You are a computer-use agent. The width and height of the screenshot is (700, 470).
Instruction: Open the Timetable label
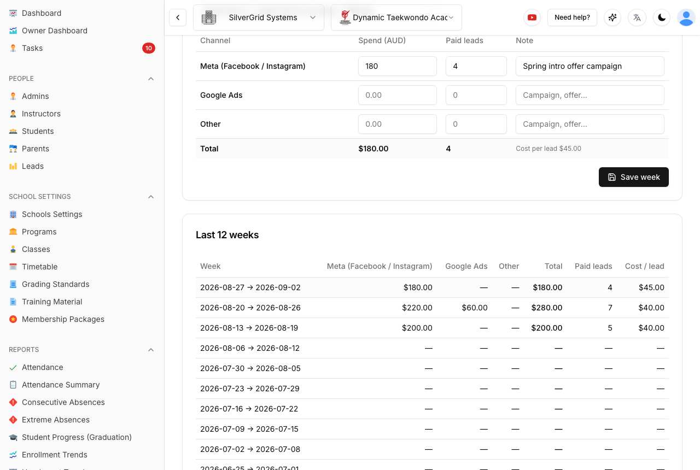[40, 267]
